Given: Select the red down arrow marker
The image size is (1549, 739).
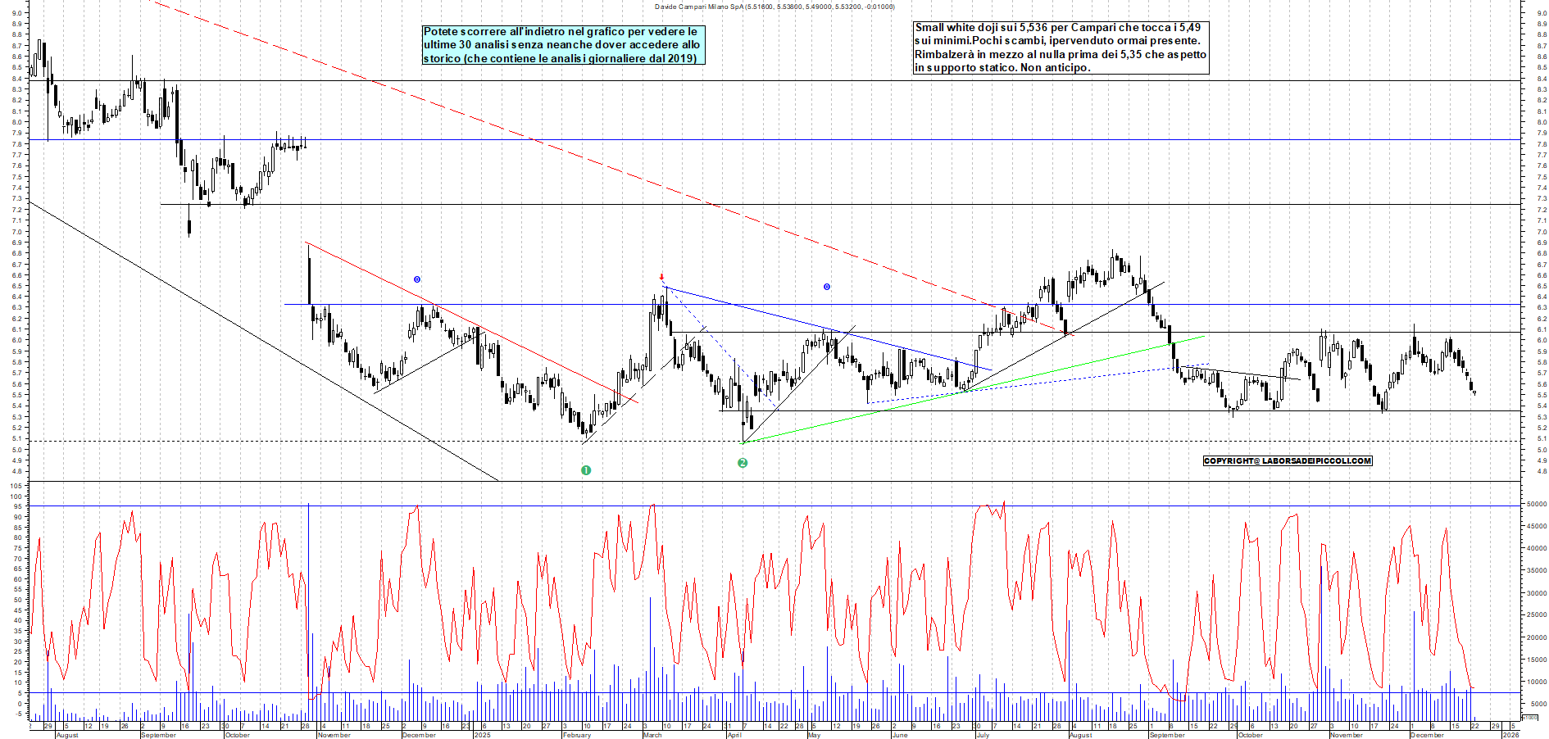Looking at the screenshot, I should (662, 278).
